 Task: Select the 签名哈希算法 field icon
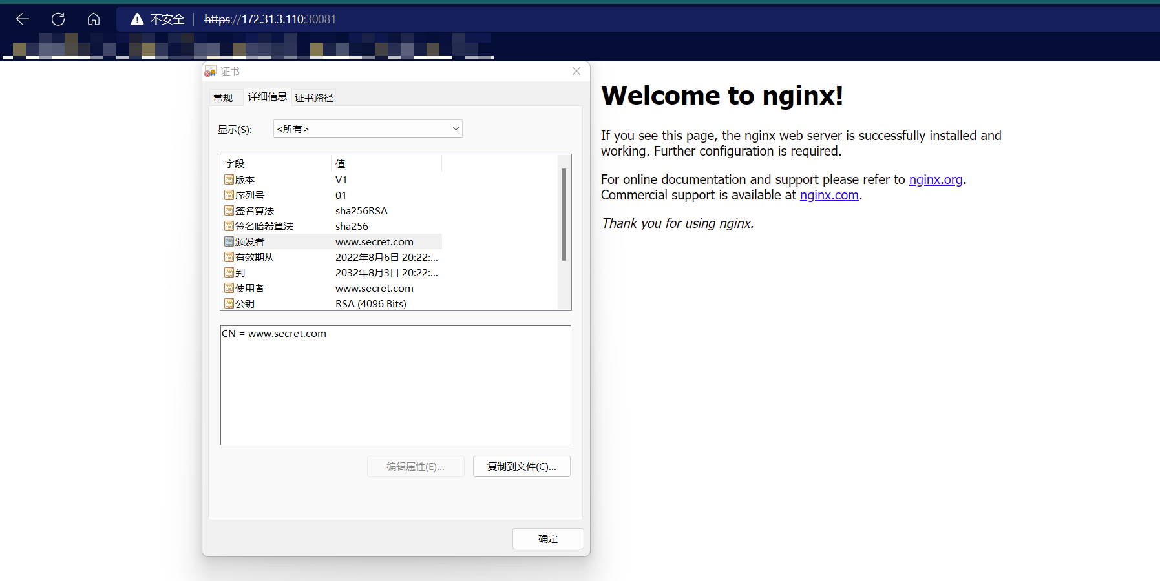tap(229, 226)
